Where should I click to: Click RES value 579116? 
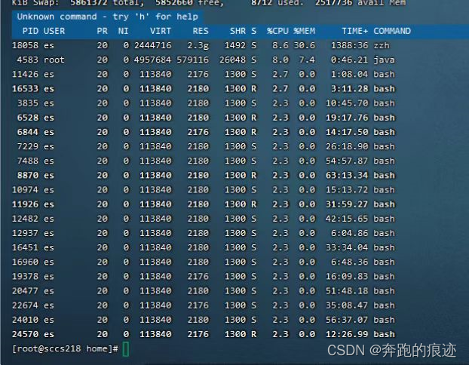pos(192,60)
